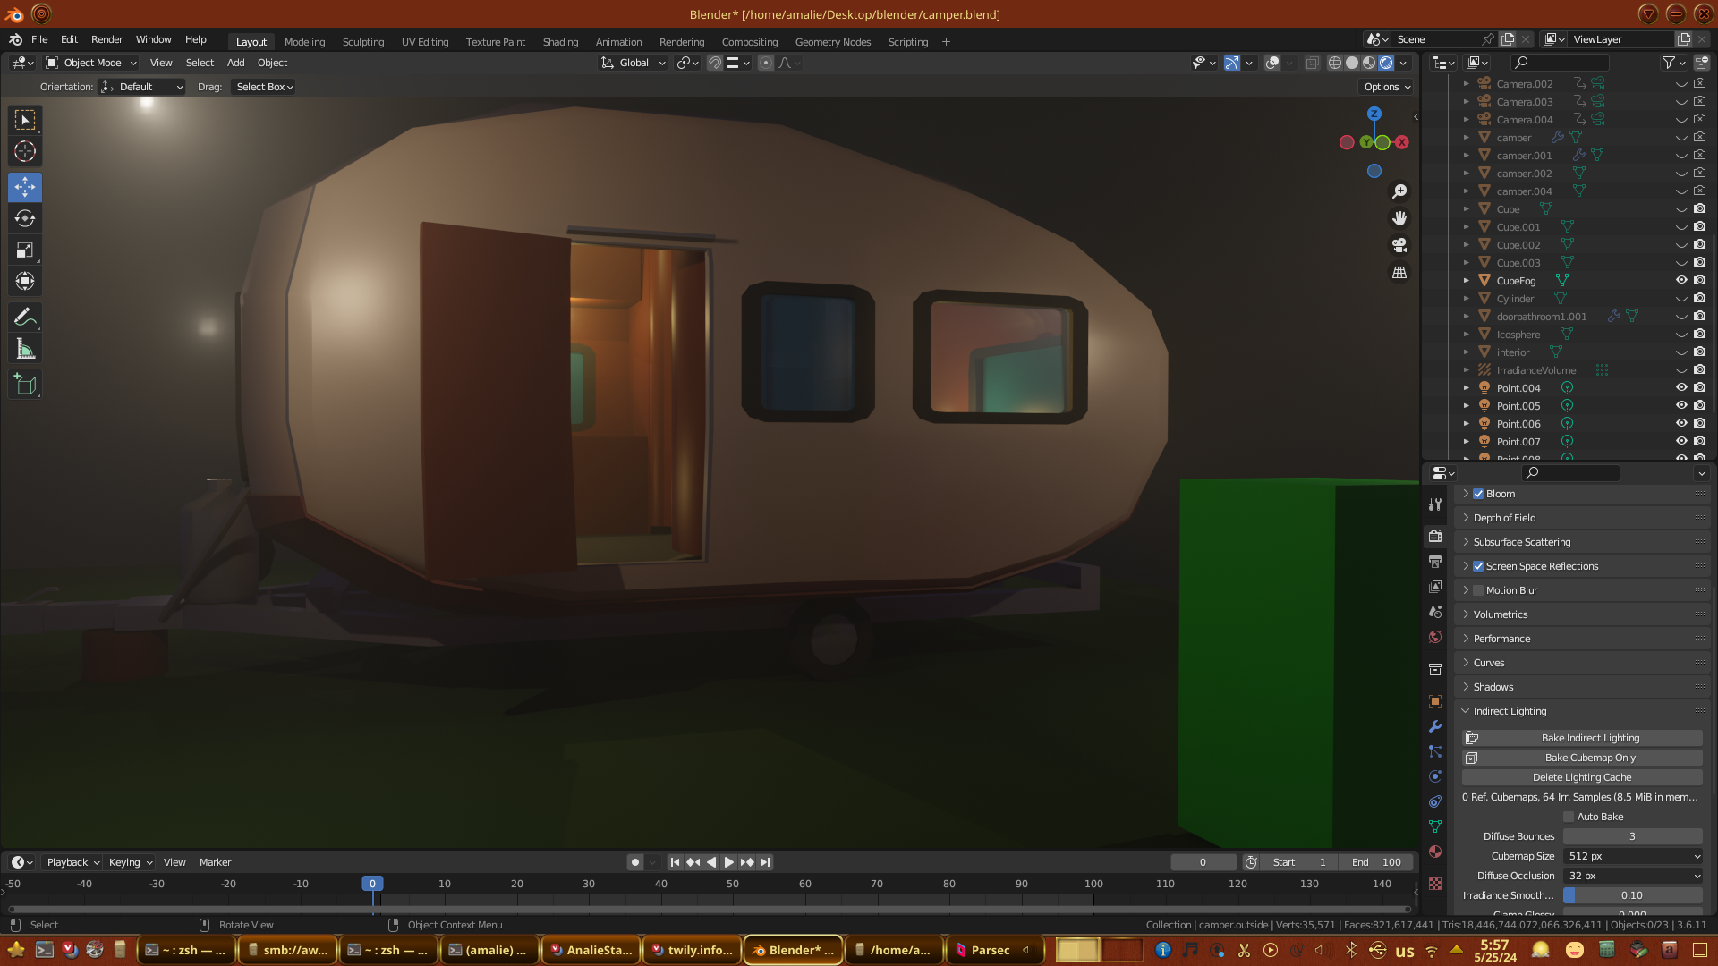Activate the Scale tool
This screenshot has width=1718, height=966.
(x=25, y=250)
